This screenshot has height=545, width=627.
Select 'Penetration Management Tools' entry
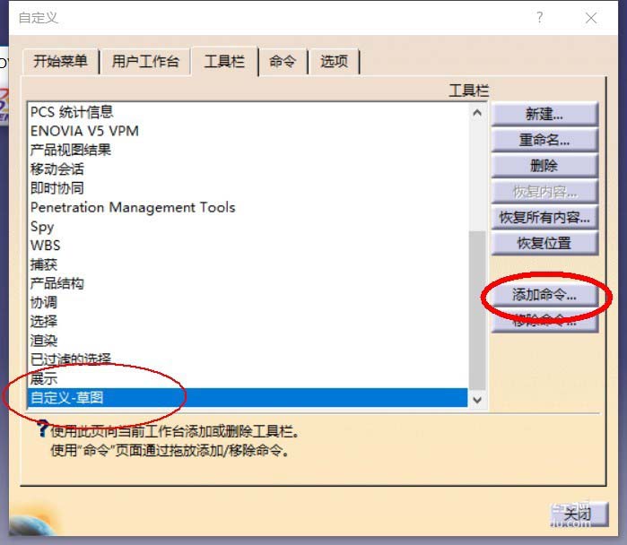click(x=248, y=207)
